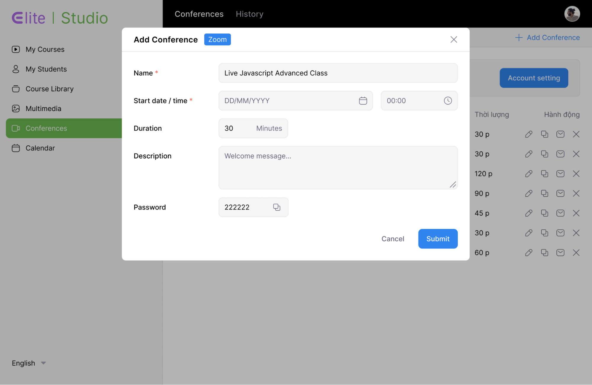Image resolution: width=592 pixels, height=385 pixels.
Task: Delete the 60 p conference with X icon
Action: click(576, 253)
